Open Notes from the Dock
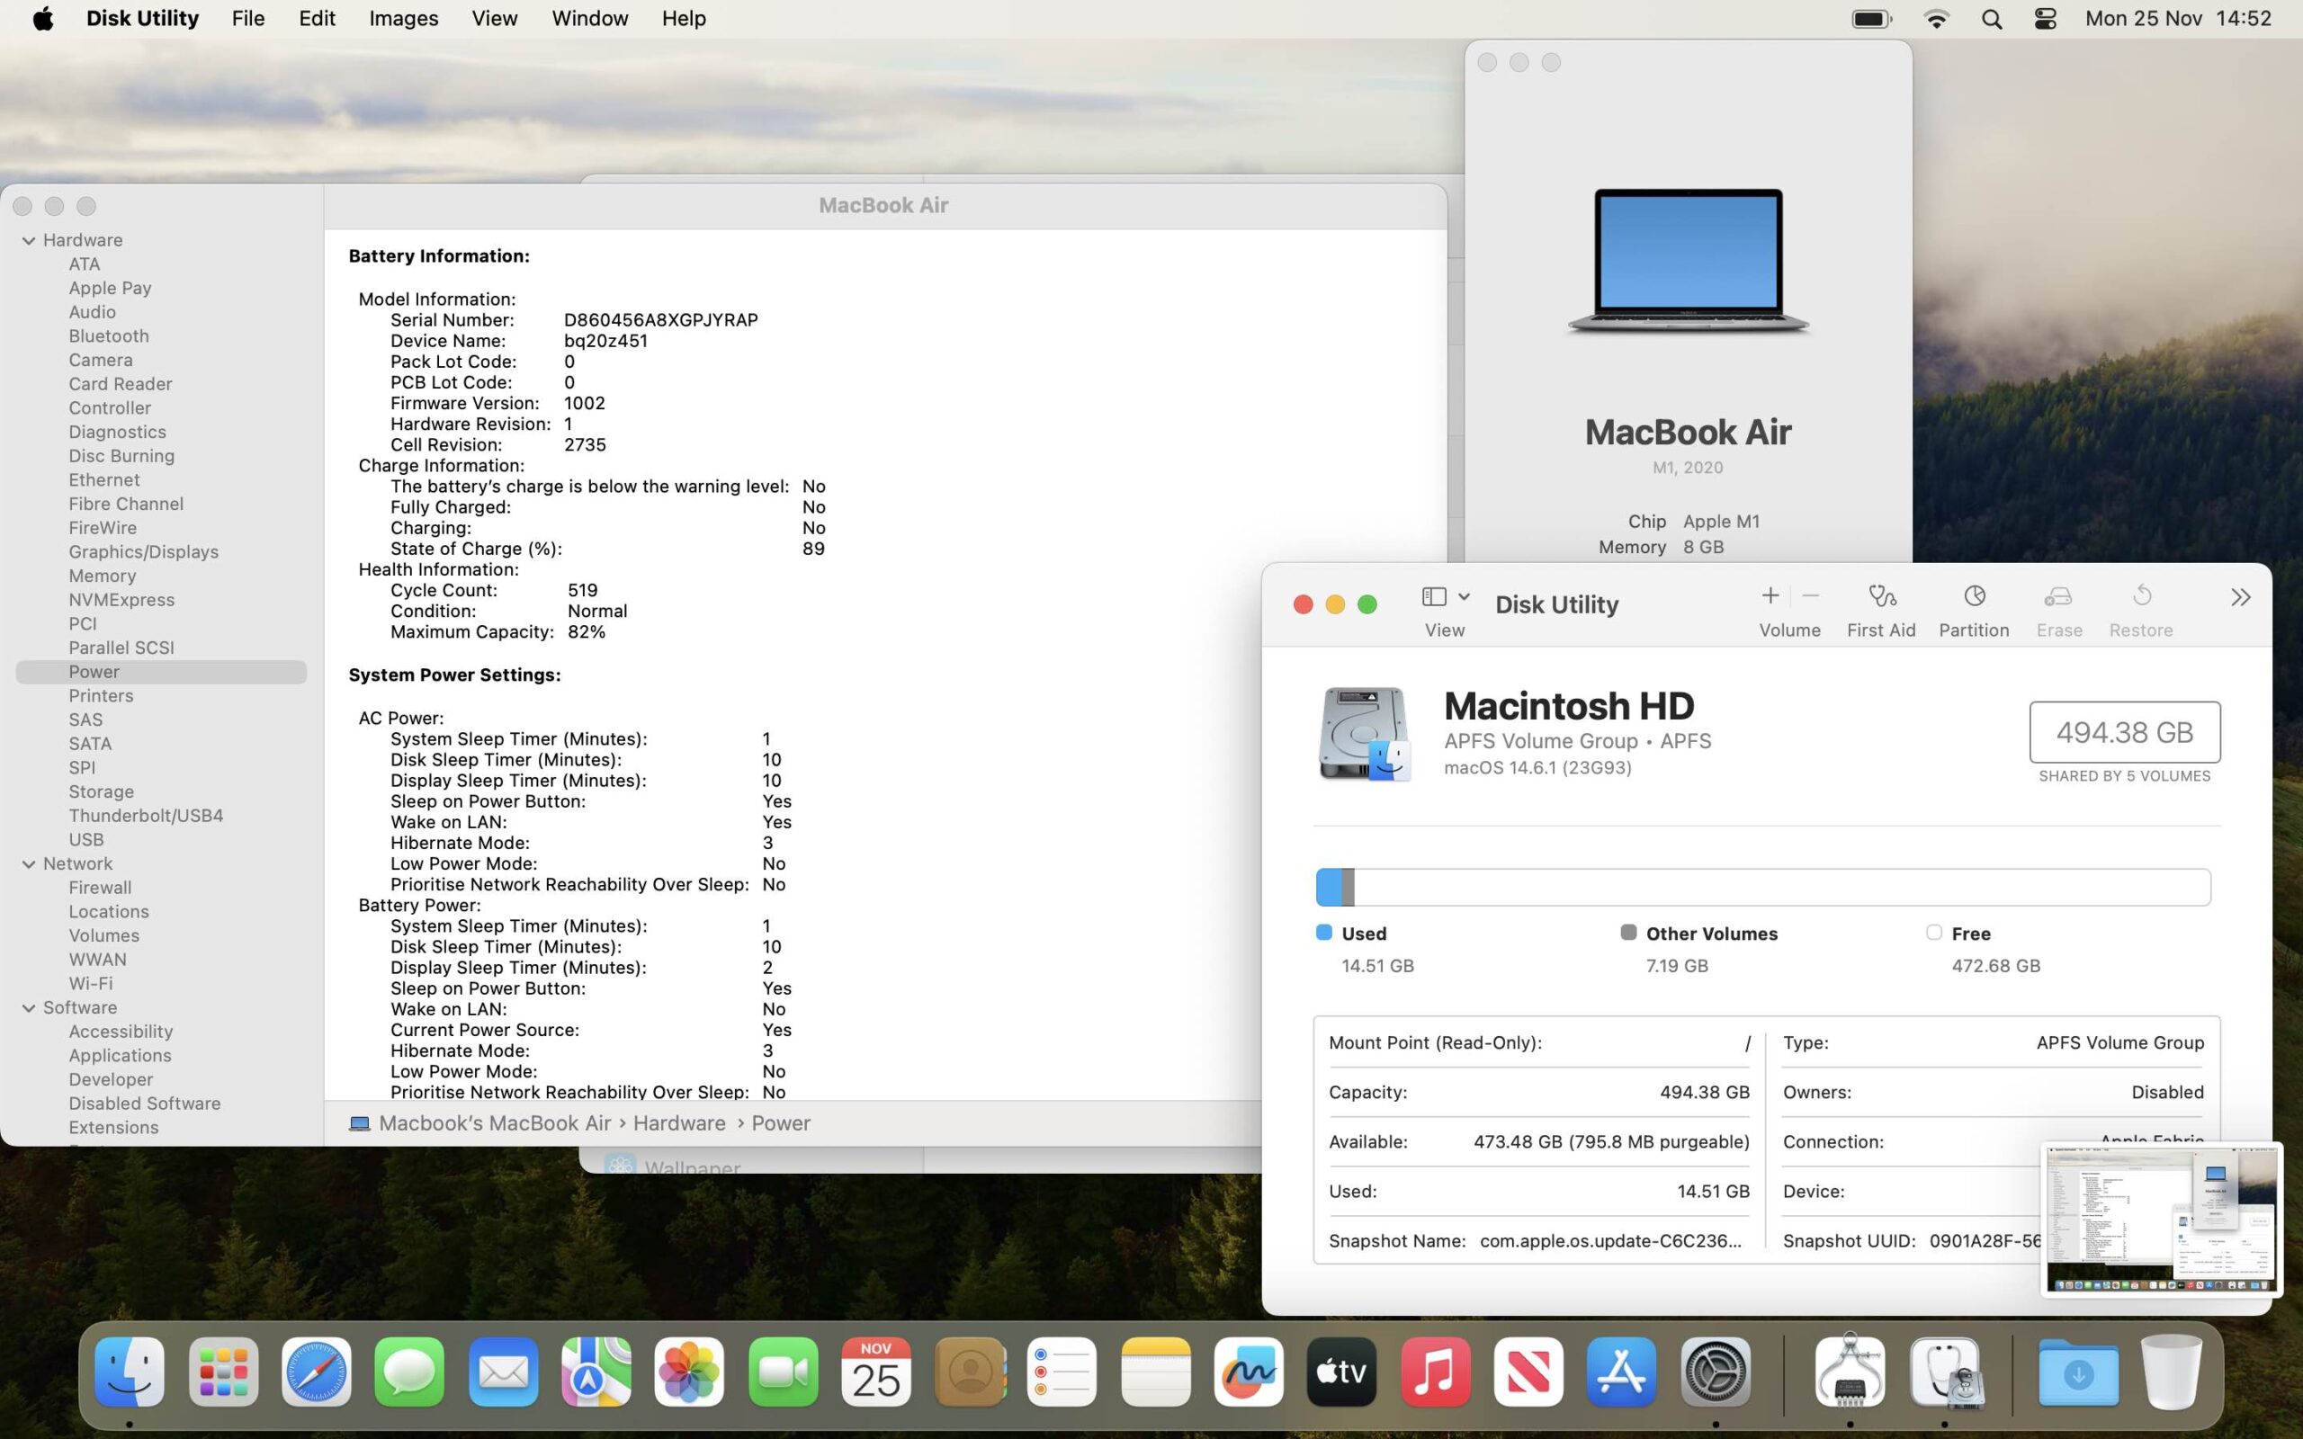This screenshot has height=1439, width=2303. coord(1155,1372)
